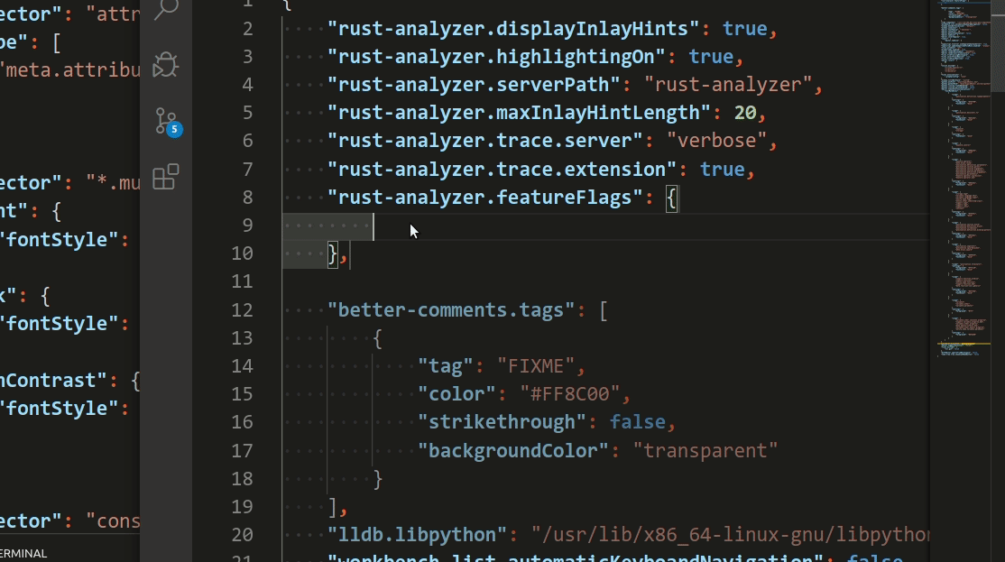Click "rust-analyzer.displayInlayHints" key

tap(512, 29)
